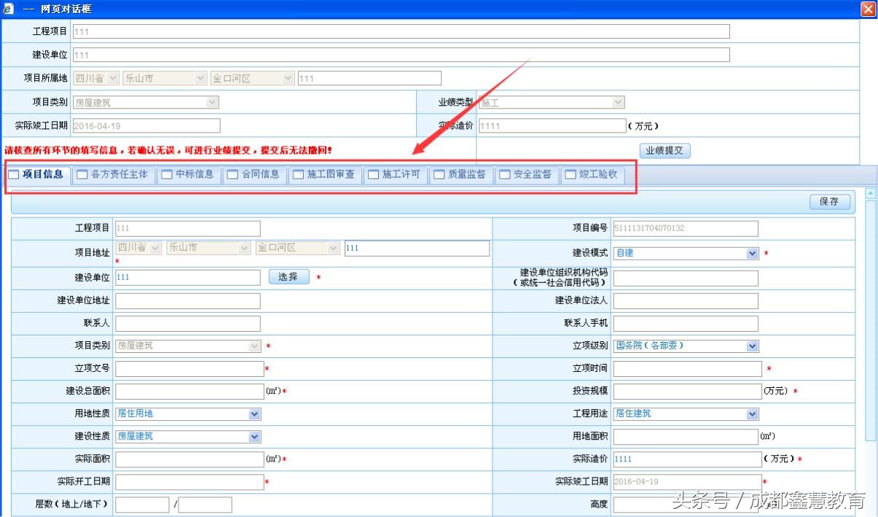Click the icon on 各方责任主体 tab

pos(82,175)
